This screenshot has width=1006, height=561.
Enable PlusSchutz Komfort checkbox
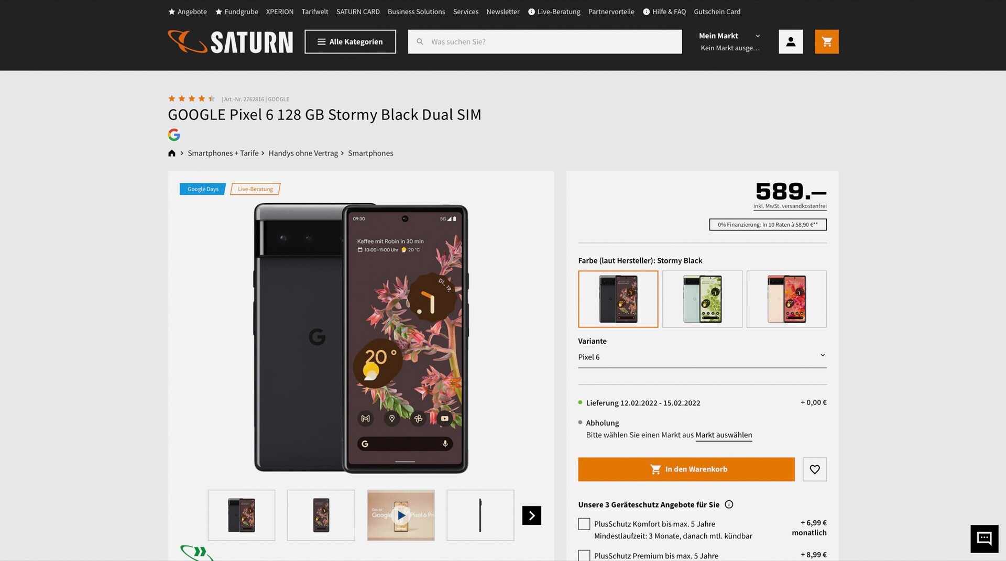click(584, 524)
